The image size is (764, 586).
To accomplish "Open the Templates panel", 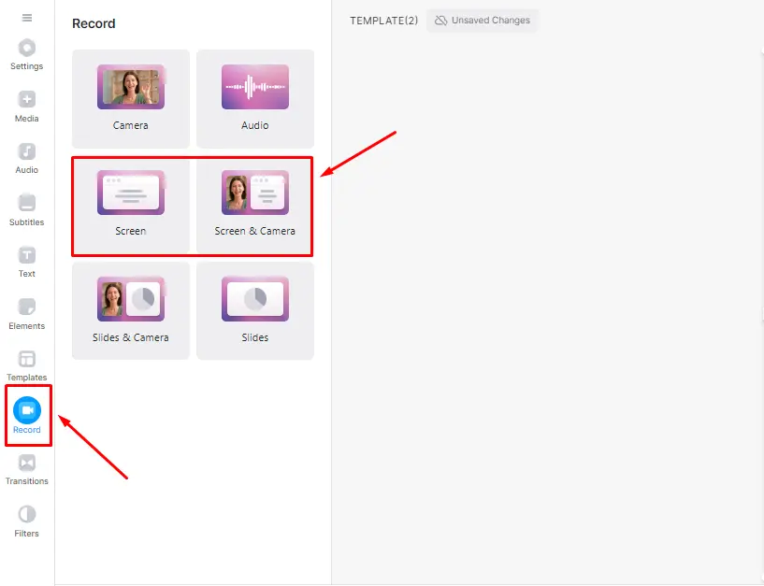I will (x=27, y=365).
